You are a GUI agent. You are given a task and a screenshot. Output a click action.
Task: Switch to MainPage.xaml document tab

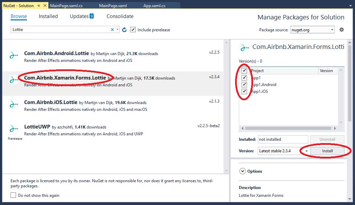coord(113,6)
